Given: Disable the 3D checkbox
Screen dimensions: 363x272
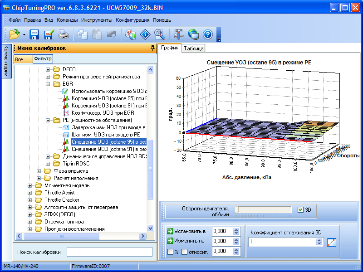Looking at the screenshot, I should click(x=300, y=210).
